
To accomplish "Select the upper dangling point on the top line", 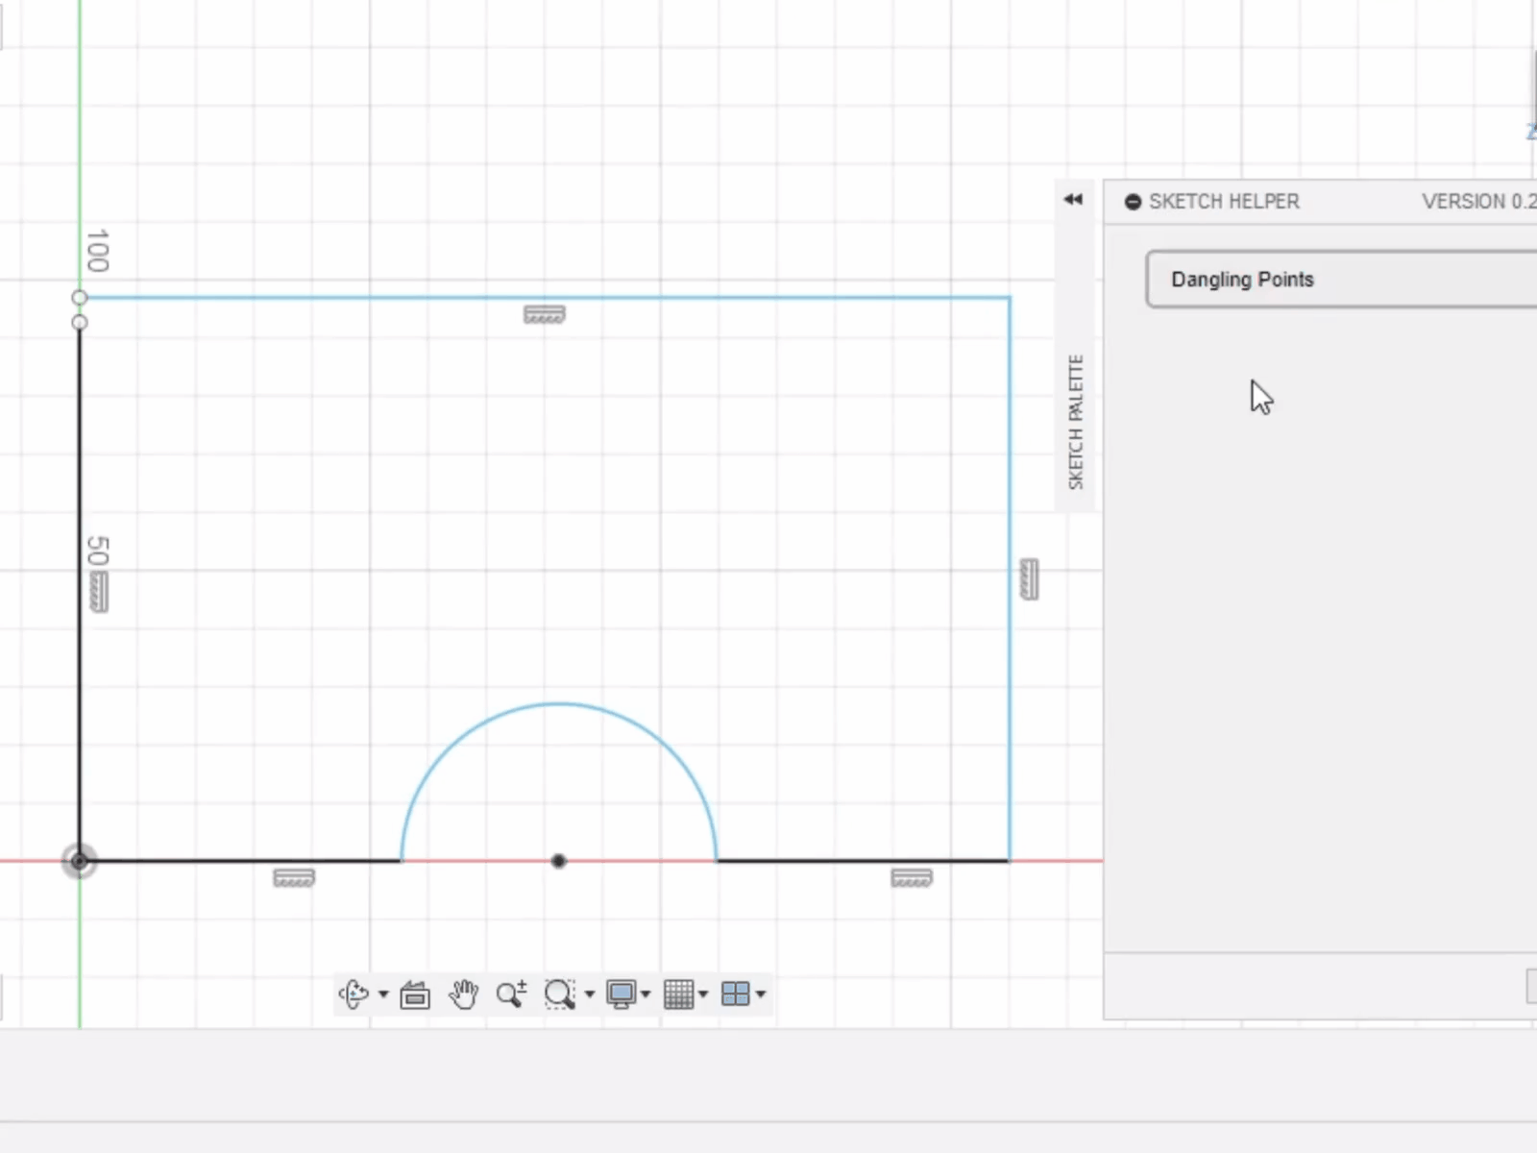I will (x=80, y=298).
